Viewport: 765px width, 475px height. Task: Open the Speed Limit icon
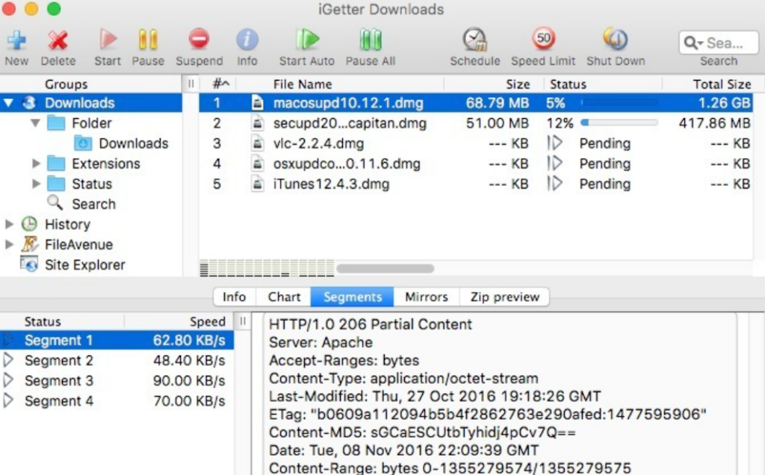(544, 39)
